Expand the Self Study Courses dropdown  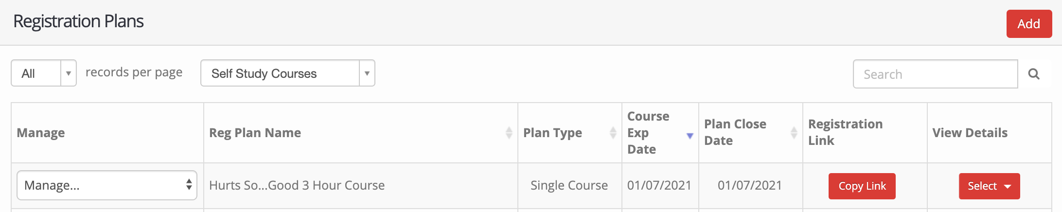367,73
